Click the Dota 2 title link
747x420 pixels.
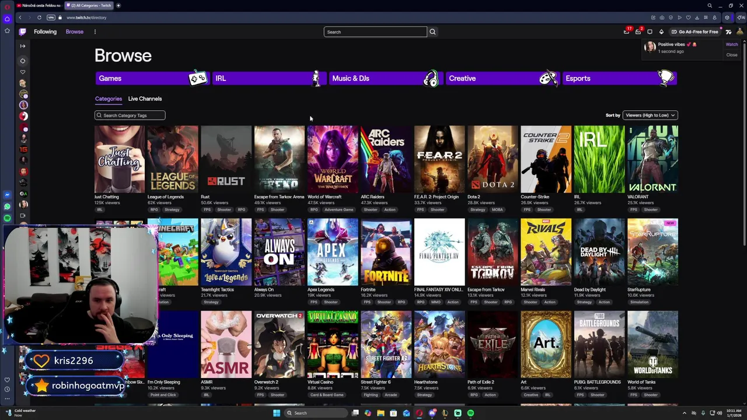coord(474,197)
